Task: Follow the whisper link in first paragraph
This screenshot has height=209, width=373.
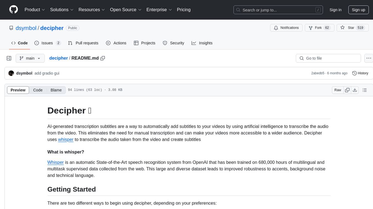Action: pyautogui.click(x=66, y=139)
